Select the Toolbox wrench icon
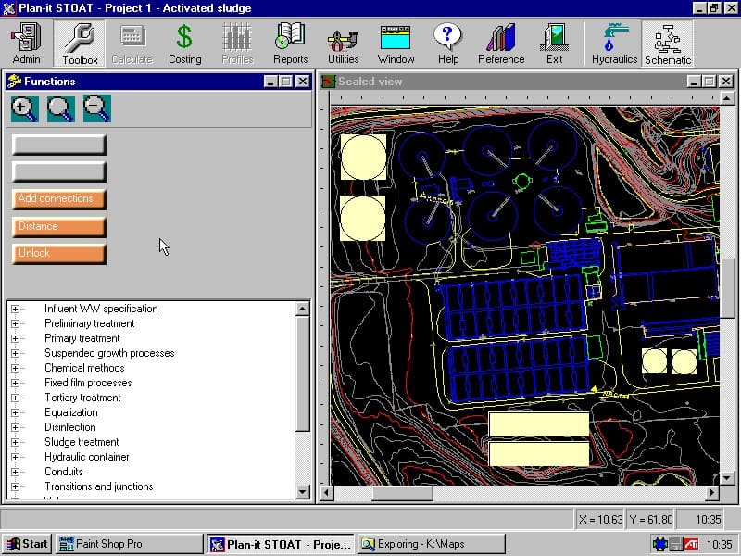Screen dimensions: 741x556 (80, 44)
